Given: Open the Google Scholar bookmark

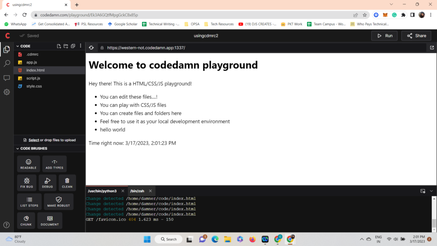Looking at the screenshot, I should click(x=122, y=24).
